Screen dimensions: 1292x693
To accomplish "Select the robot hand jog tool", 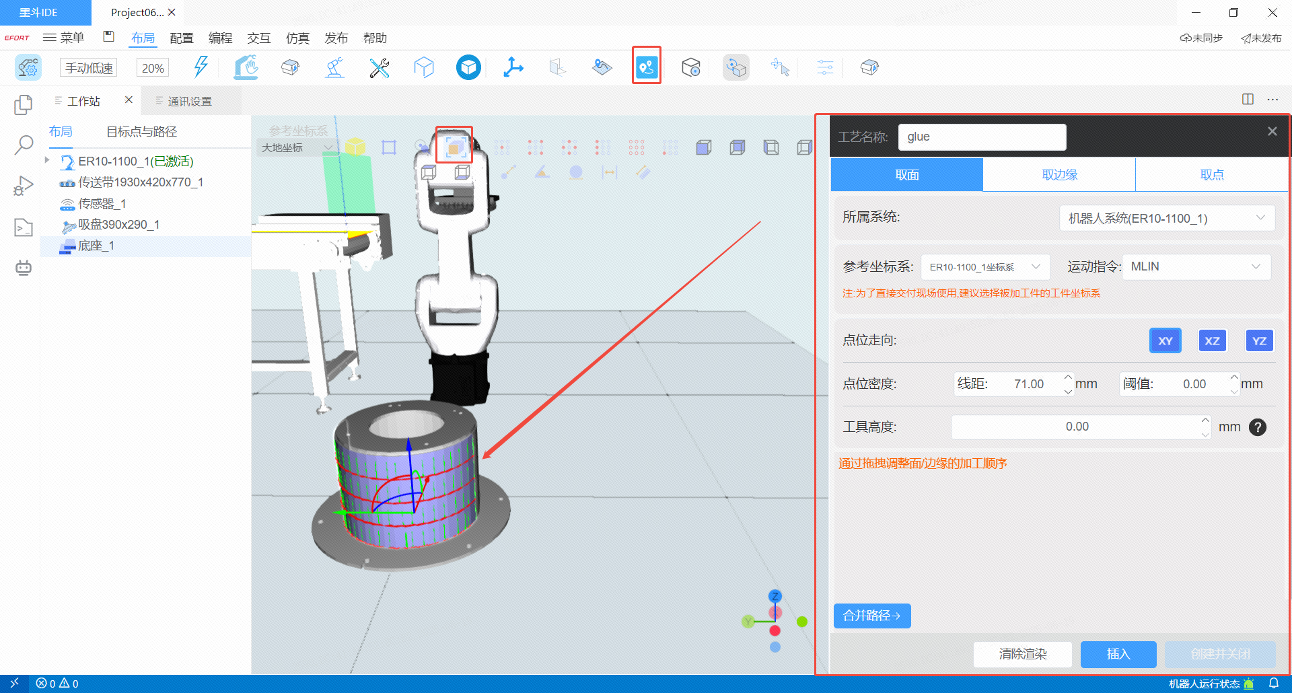I will (246, 67).
